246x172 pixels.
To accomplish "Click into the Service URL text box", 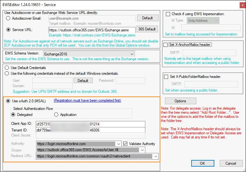I will pyautogui.click(x=92, y=30).
